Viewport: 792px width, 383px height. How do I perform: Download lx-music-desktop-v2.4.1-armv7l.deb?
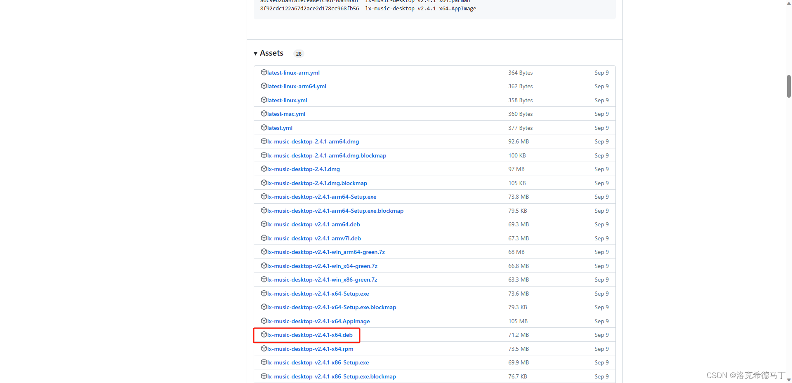(314, 238)
